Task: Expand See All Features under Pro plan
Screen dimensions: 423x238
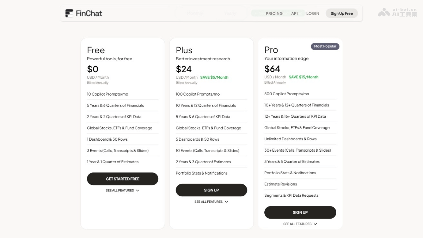Action: pos(300,224)
